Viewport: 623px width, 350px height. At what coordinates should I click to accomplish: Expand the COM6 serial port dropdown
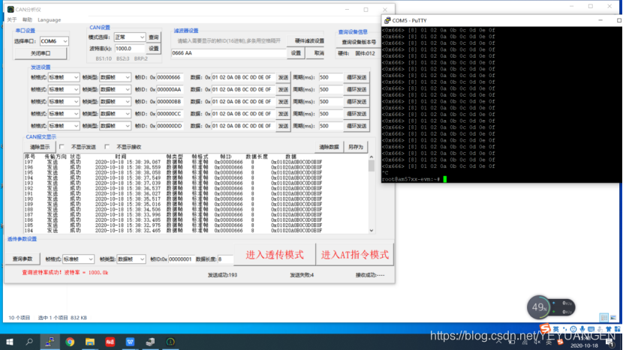54,41
